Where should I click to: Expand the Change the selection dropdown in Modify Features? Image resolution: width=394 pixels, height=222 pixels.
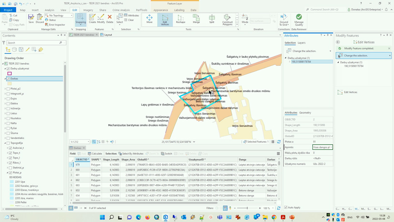390,55
